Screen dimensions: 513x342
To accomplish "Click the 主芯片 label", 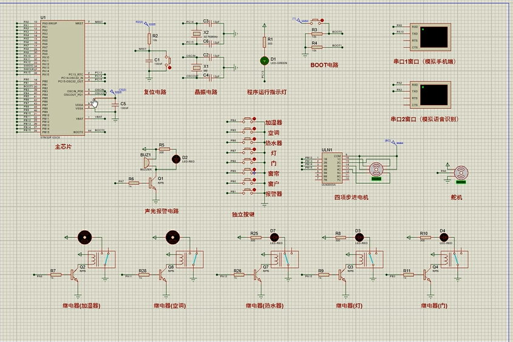I will pos(63,147).
